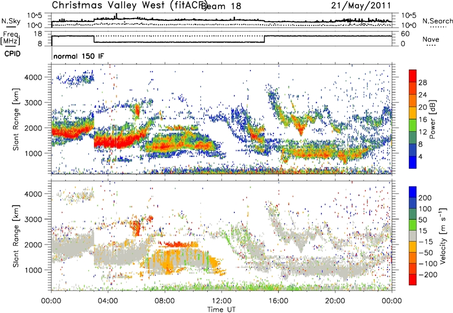Image resolution: width=453 pixels, height=313 pixels.
Task: Click the '4000' tick on power panel
Action: 33,77
